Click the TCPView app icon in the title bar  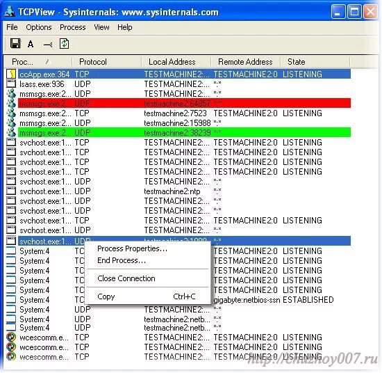(x=10, y=11)
